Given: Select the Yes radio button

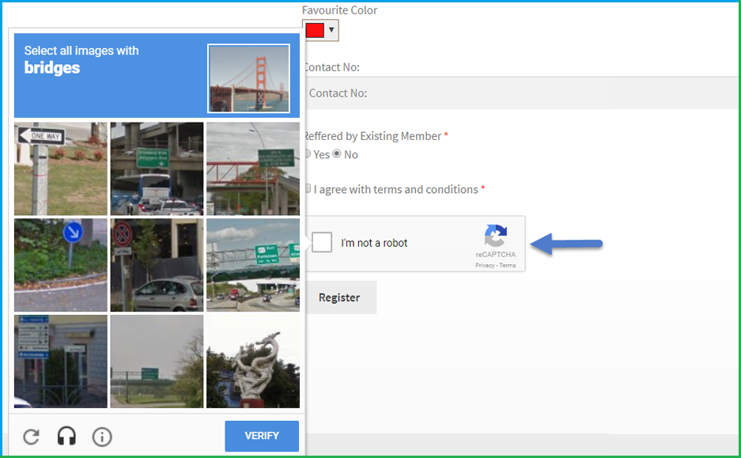Looking at the screenshot, I should click(x=308, y=154).
